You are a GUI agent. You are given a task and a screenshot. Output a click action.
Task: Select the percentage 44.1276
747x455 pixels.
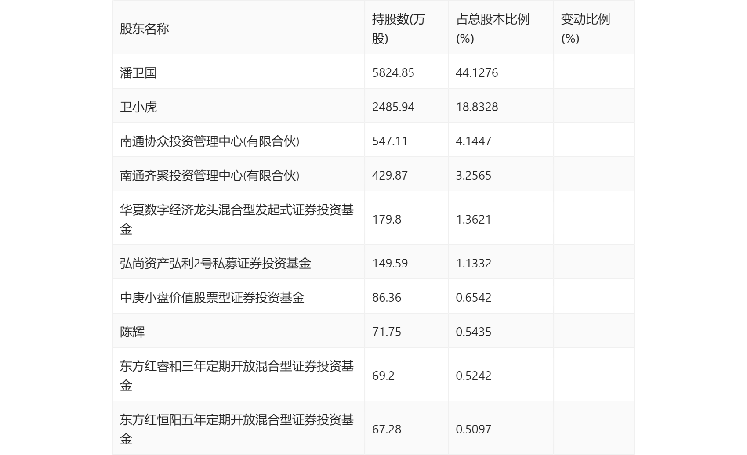477,72
